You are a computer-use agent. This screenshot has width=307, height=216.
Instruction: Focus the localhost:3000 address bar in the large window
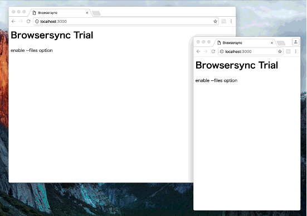pyautogui.click(x=126, y=21)
